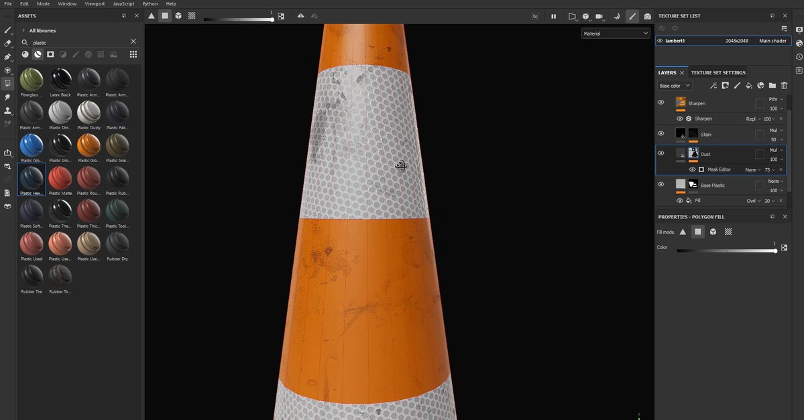Viewport: 804px width, 420px height.
Task: Add smart material icon in Layers panel
Action: (760, 86)
